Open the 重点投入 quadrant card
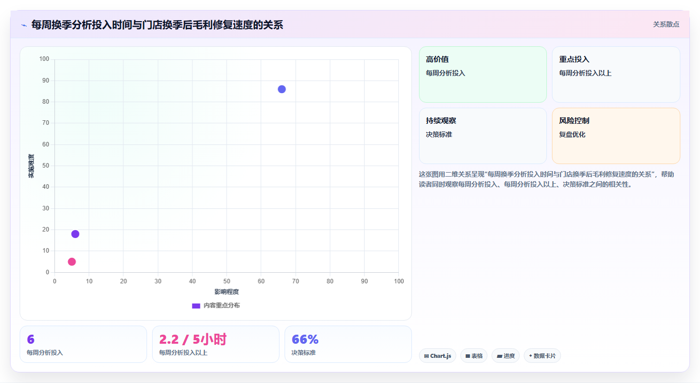The height and width of the screenshot is (383, 700). click(616, 74)
